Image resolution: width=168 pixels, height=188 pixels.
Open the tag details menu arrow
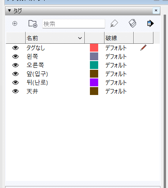pos(150,24)
